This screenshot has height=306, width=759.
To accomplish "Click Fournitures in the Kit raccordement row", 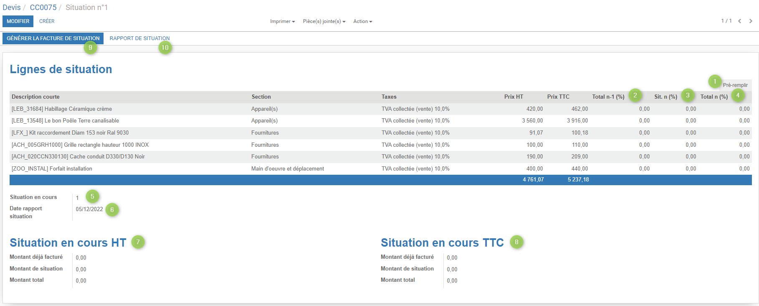I will tap(265, 133).
